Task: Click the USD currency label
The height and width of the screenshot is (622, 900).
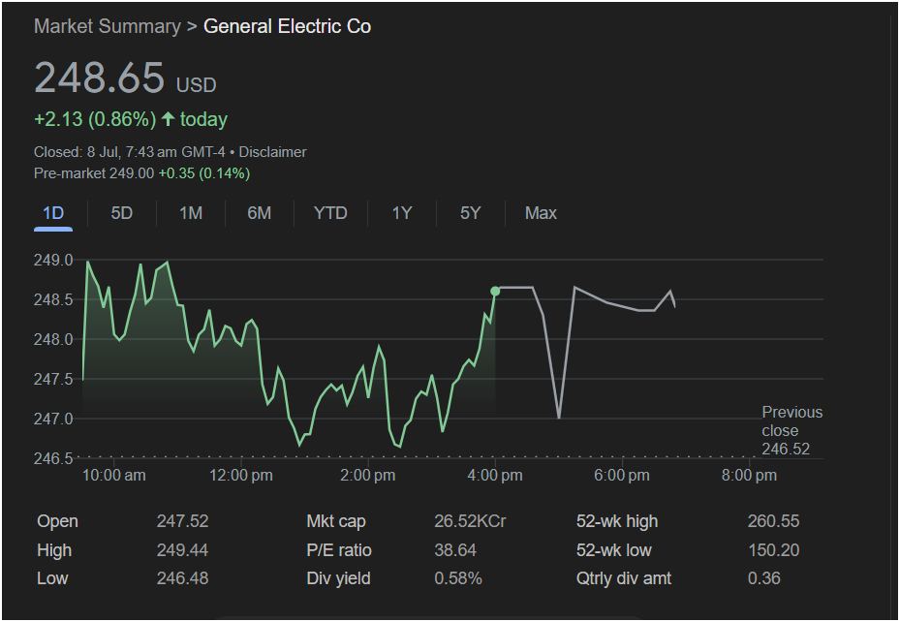Action: click(x=197, y=85)
